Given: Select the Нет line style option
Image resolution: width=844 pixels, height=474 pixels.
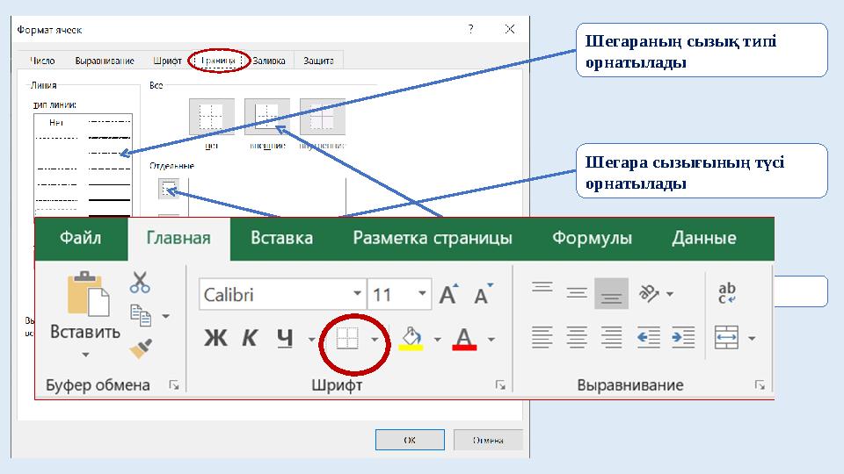Looking at the screenshot, I should tap(56, 123).
